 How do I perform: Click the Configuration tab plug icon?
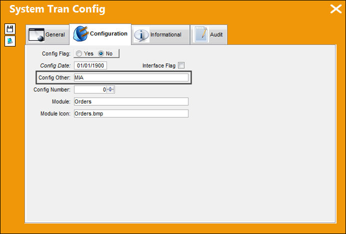point(81,33)
